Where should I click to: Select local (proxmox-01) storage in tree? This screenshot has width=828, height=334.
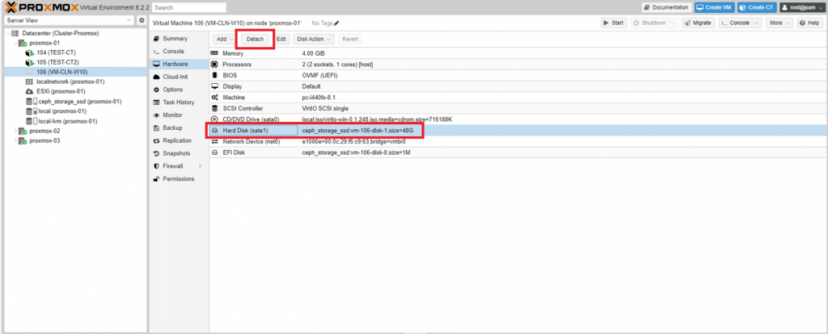[x=75, y=111]
